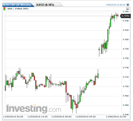Click the 11/06/2016 23:30 time axis label
Image resolution: width=133 pixels, height=121 pixels.
pyautogui.click(x=116, y=116)
